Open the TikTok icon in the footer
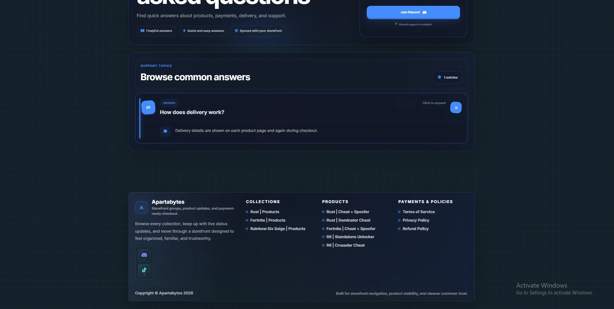 pyautogui.click(x=144, y=270)
